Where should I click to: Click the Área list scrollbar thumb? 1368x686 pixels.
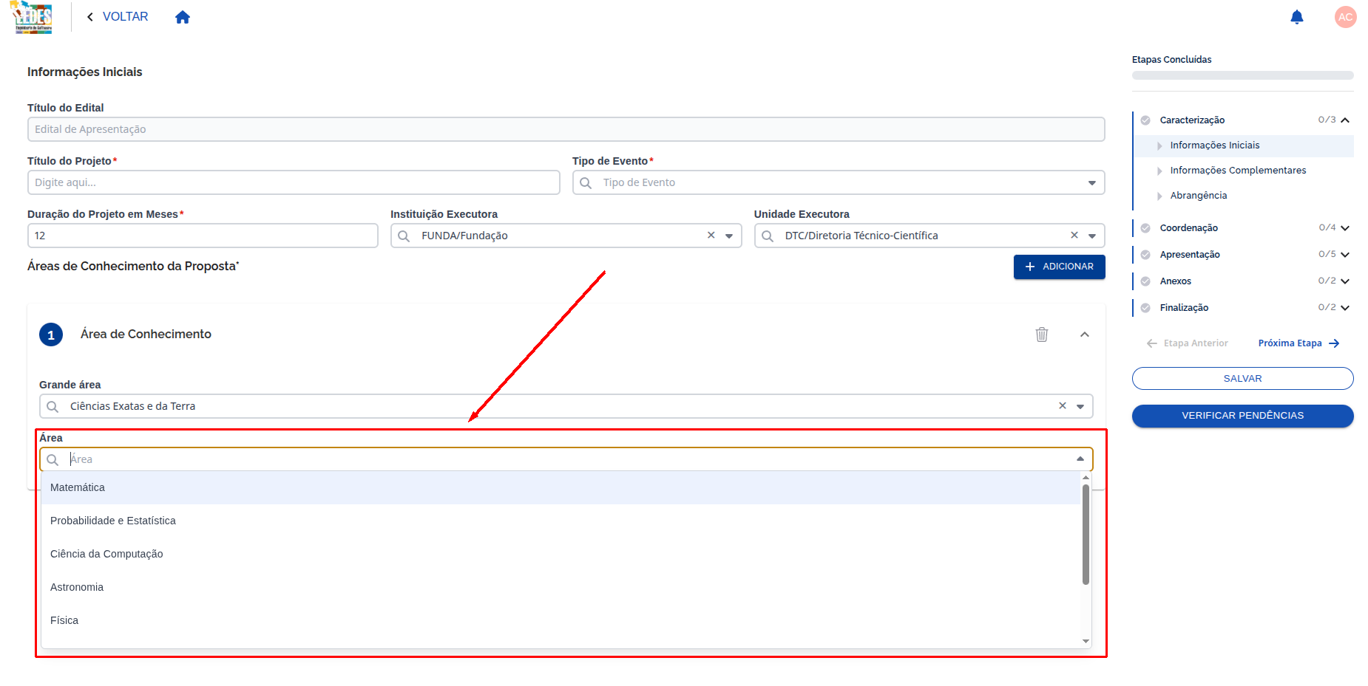[x=1086, y=534]
